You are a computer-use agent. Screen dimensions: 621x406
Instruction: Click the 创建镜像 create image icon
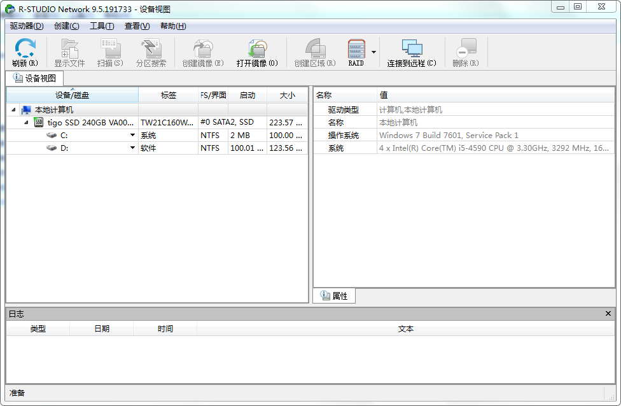pos(201,51)
